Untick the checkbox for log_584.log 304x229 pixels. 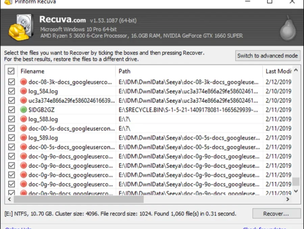[x=11, y=91]
